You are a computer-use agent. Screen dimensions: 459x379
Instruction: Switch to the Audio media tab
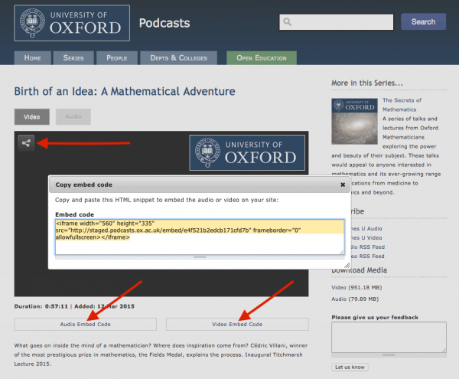73,117
